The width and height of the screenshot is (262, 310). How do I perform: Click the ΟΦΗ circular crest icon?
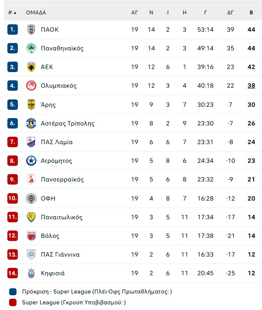(x=31, y=198)
